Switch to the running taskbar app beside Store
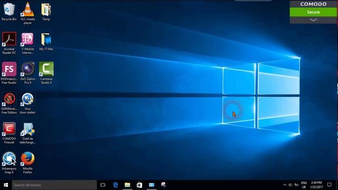The image size is (338, 190). click(x=152, y=185)
